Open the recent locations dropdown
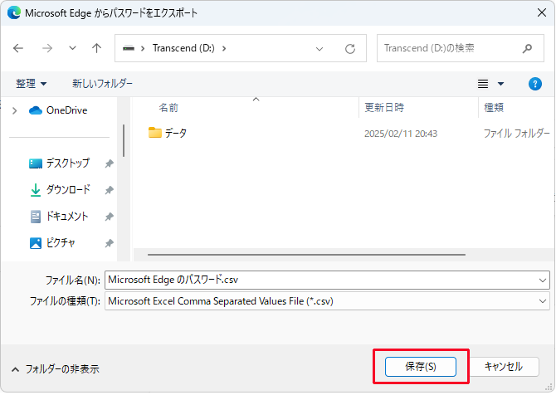Viewport: 556px width, 395px height. (x=72, y=48)
